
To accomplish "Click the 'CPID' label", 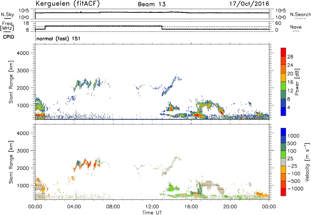I will [9, 37].
